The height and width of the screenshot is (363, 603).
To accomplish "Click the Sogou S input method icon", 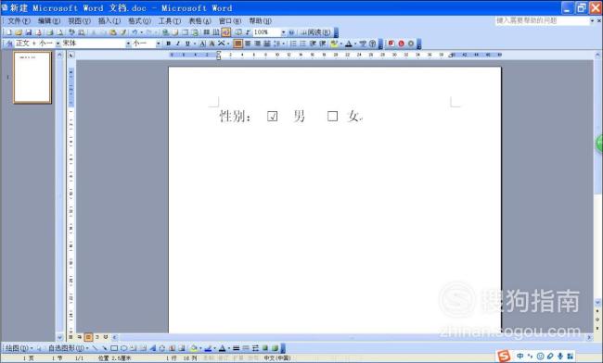I will tap(504, 357).
